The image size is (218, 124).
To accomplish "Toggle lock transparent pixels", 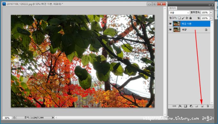I will point(180,18).
